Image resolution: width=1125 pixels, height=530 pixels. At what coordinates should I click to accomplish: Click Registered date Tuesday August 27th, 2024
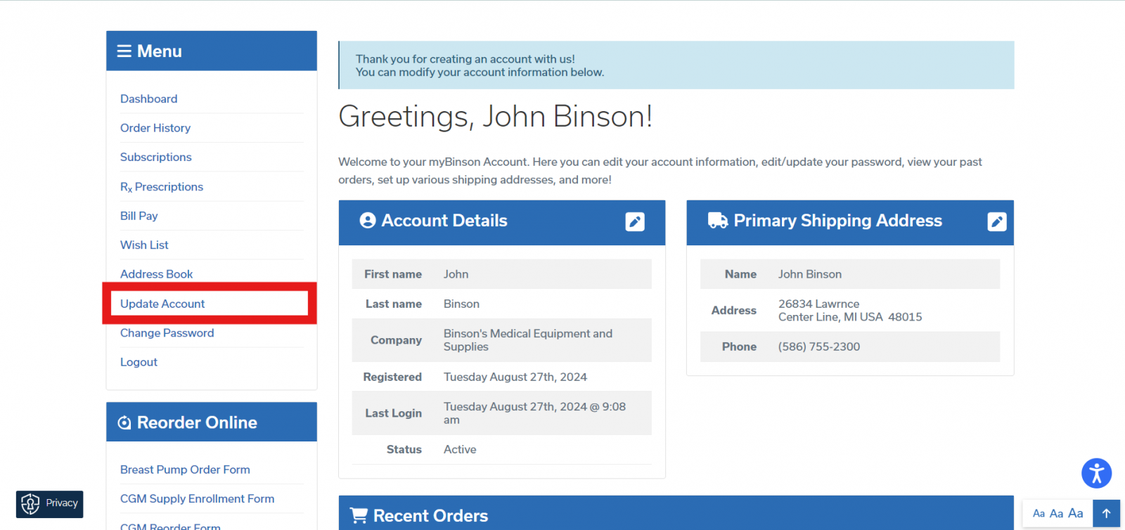515,377
